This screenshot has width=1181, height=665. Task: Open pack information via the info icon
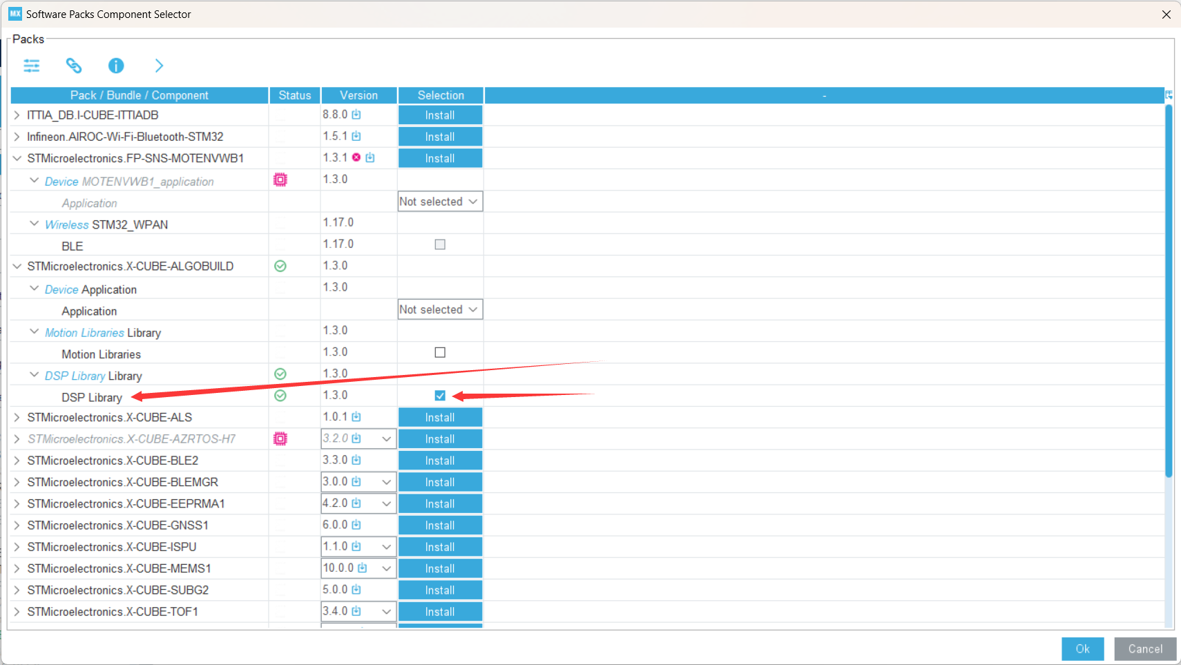116,66
